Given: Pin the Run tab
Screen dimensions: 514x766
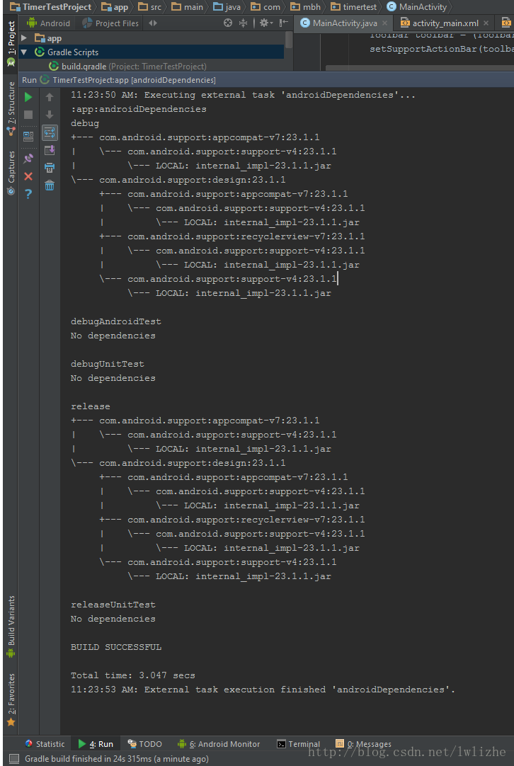Looking at the screenshot, I should (28, 159).
